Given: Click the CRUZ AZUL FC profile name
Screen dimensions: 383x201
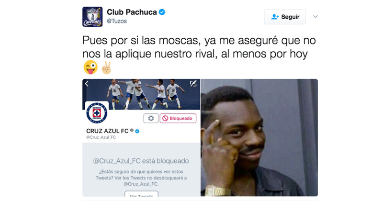Looking at the screenshot, I should point(107,131).
